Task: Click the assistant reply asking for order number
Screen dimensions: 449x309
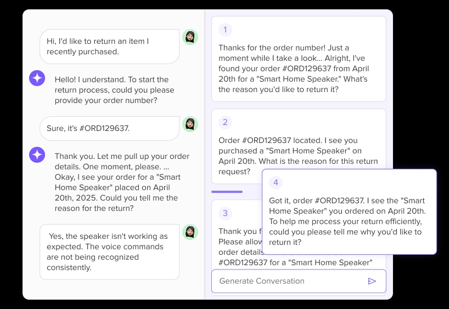Action: tap(115, 90)
